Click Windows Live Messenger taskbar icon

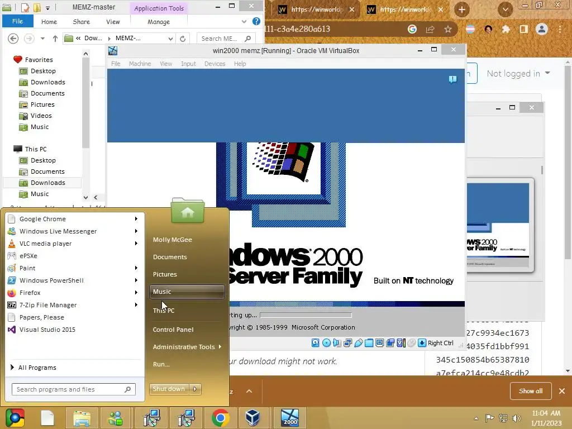pos(116,418)
